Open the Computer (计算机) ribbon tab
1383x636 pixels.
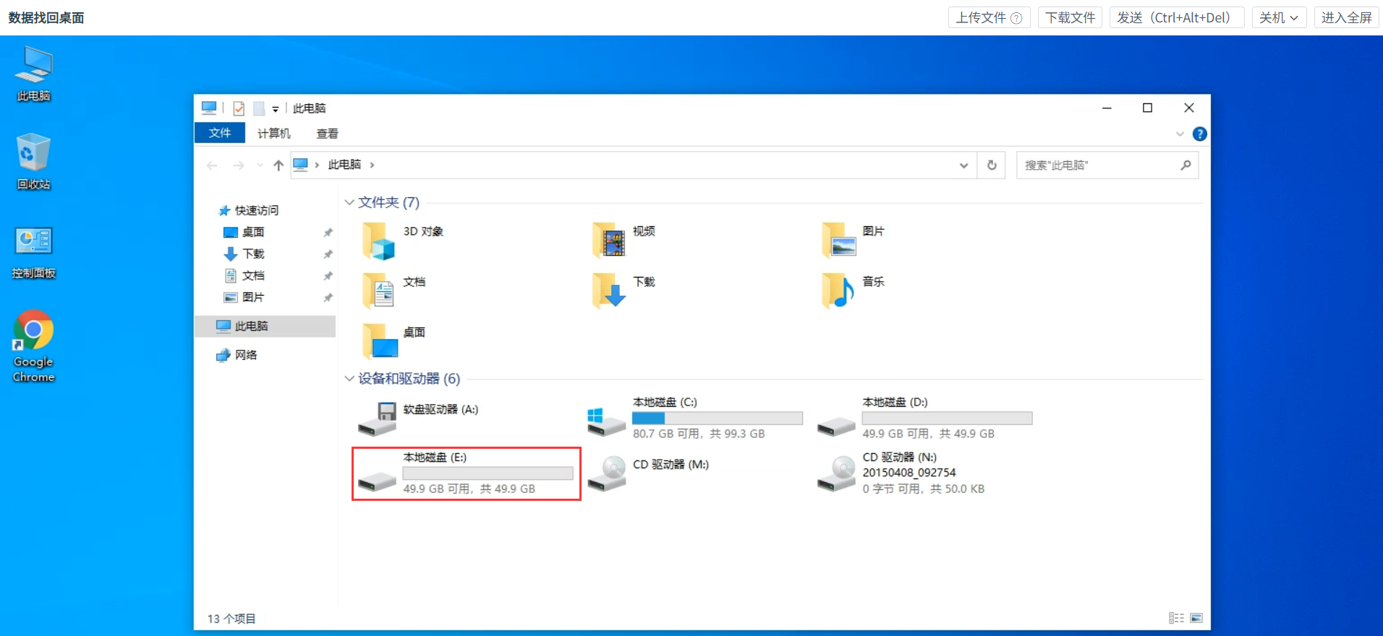point(273,134)
